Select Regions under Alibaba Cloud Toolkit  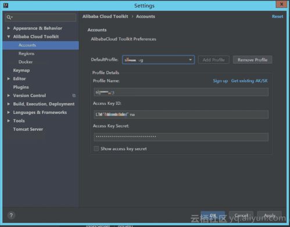click(26, 53)
